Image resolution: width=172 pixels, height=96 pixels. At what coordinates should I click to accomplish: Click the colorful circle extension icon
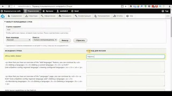138,6
